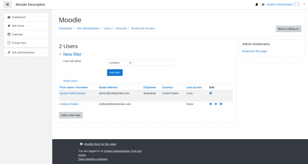Click the User full name text field
The height and width of the screenshot is (164, 308).
coord(154,63)
